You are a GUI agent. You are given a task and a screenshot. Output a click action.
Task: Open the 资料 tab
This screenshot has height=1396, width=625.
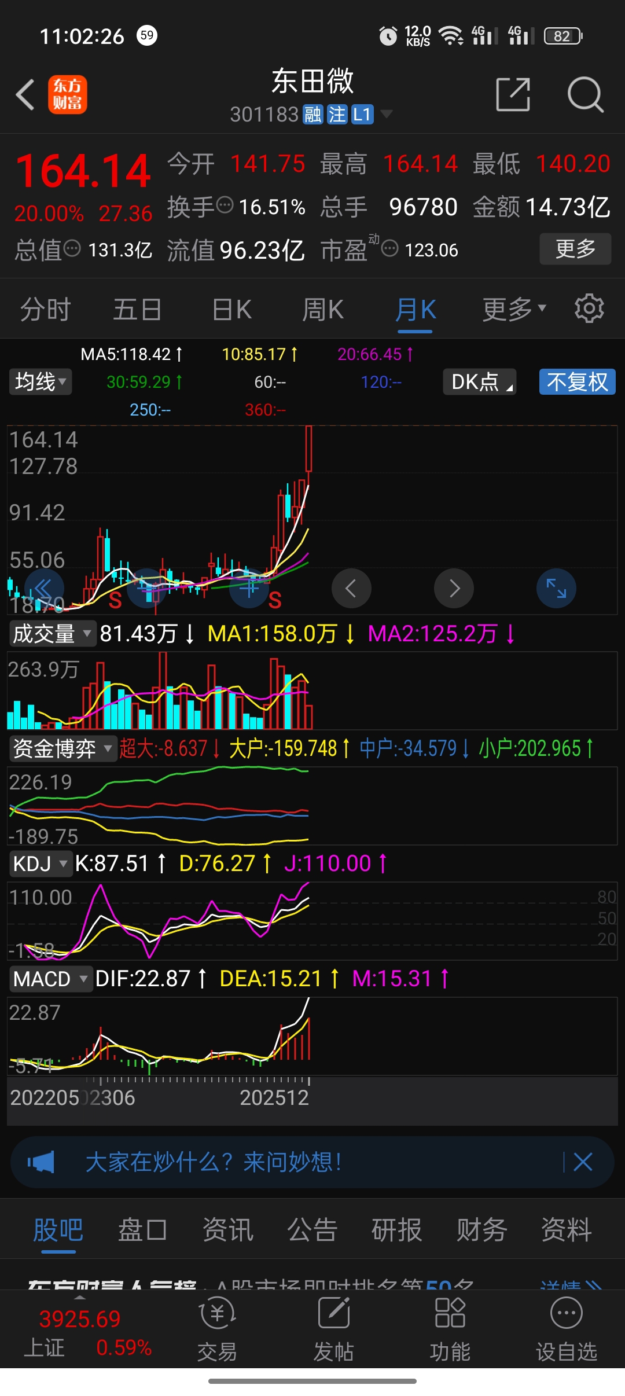point(567,1230)
